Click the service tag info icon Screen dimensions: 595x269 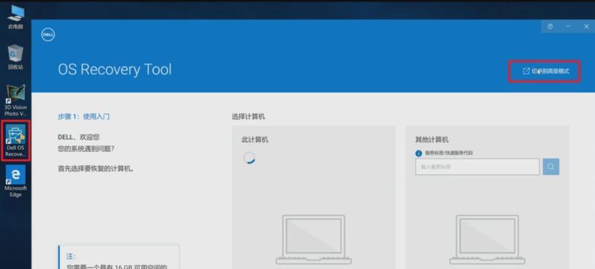(x=419, y=153)
